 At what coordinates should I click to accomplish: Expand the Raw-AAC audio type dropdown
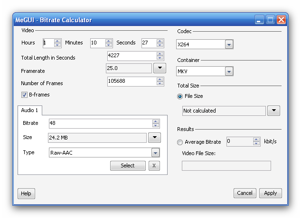tap(156, 153)
